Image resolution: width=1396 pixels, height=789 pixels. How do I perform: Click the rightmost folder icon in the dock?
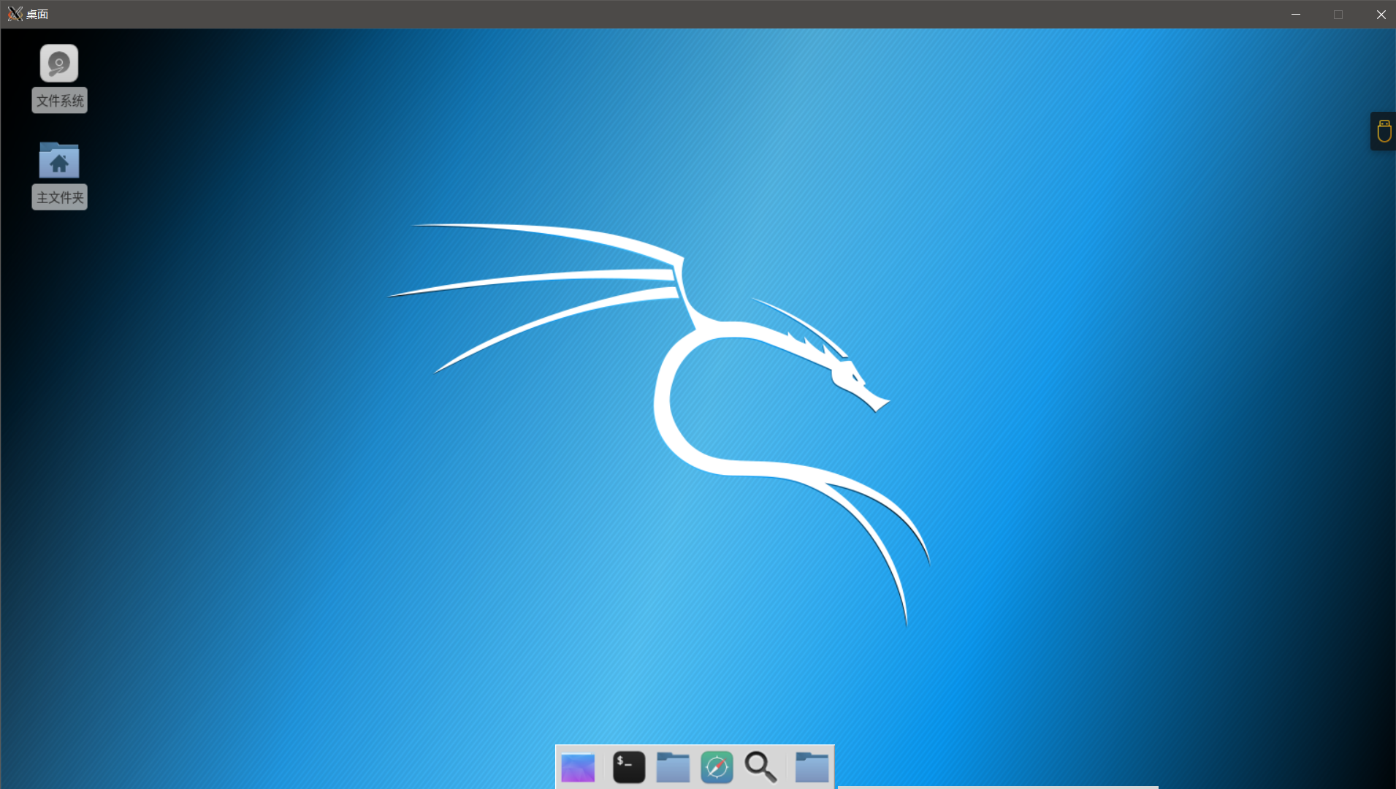tap(812, 767)
